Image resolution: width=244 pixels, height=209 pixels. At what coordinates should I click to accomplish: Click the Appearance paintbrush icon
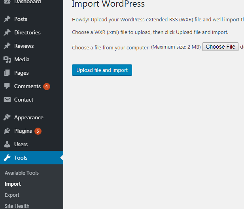7,117
